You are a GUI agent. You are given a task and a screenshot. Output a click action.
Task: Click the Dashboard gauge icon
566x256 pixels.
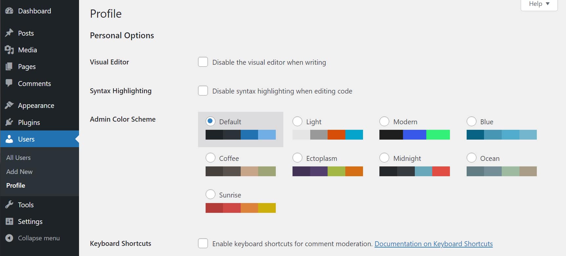pyautogui.click(x=9, y=11)
